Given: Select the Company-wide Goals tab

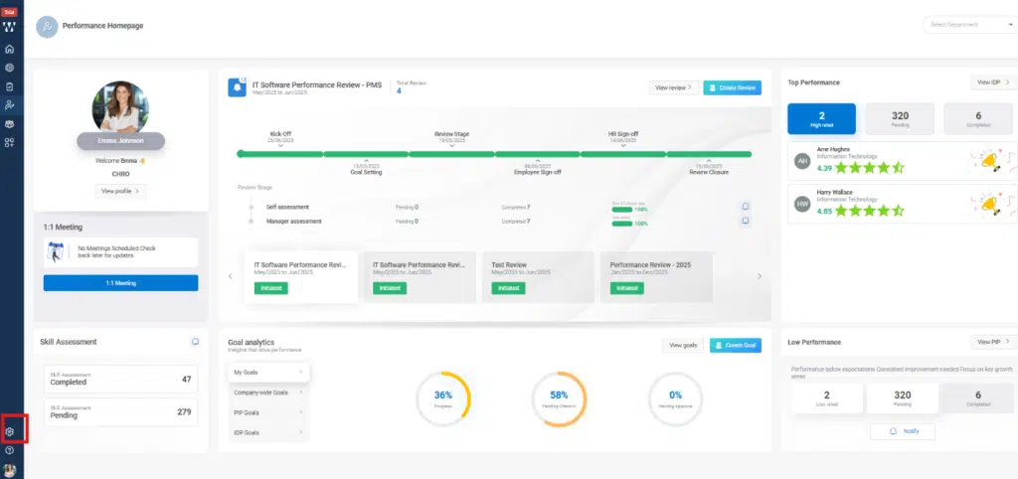Looking at the screenshot, I should point(268,393).
